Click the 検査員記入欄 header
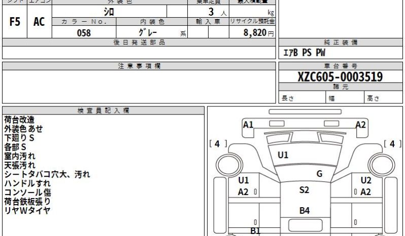Image resolution: width=405 pixels, height=236 pixels. (104, 111)
